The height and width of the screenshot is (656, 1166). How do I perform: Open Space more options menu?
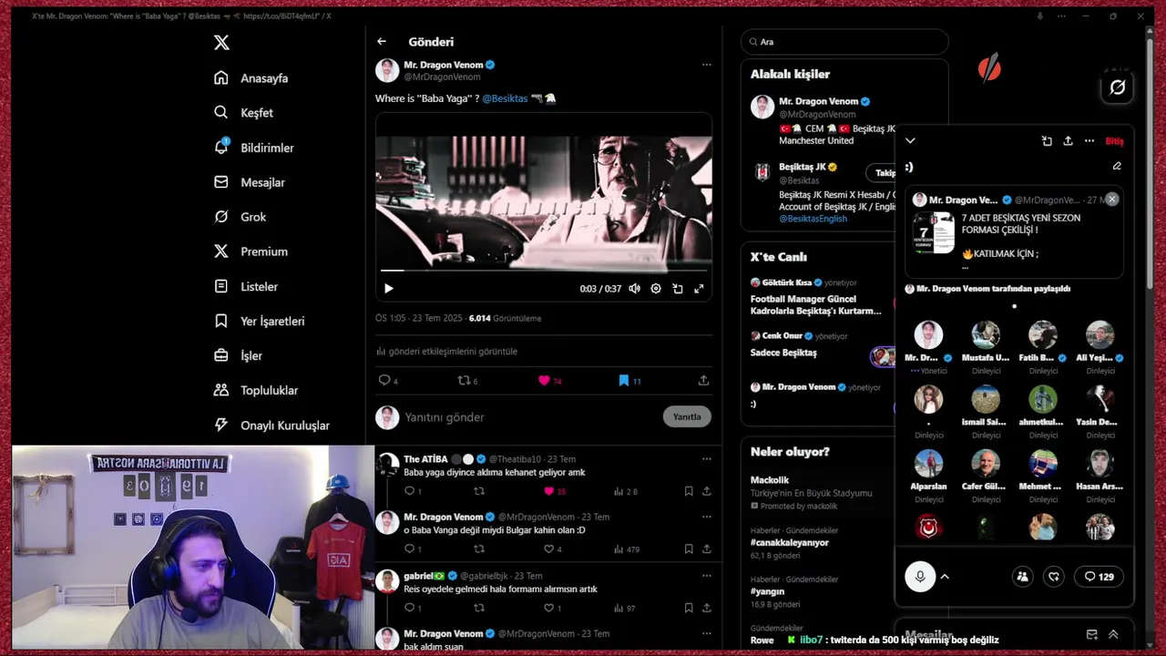click(1089, 141)
